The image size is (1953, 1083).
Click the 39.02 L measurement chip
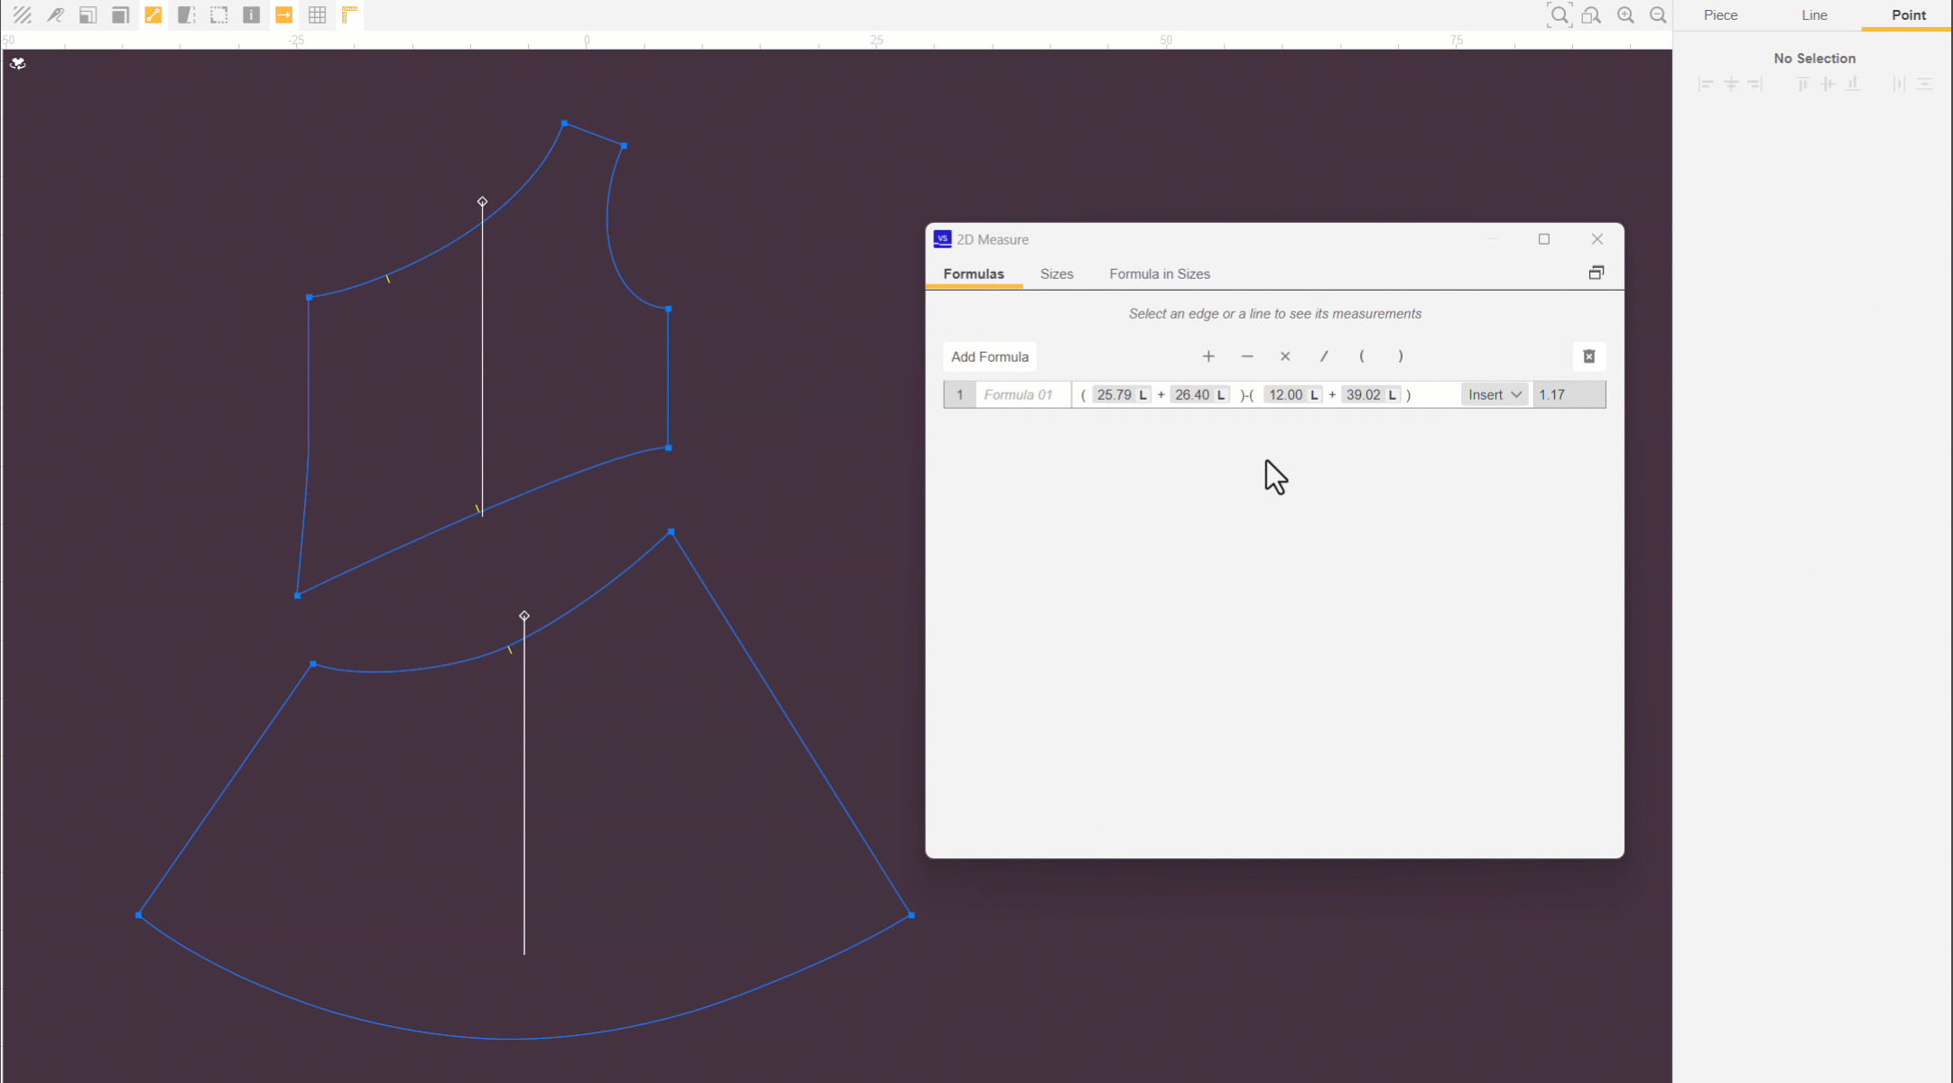pos(1371,394)
